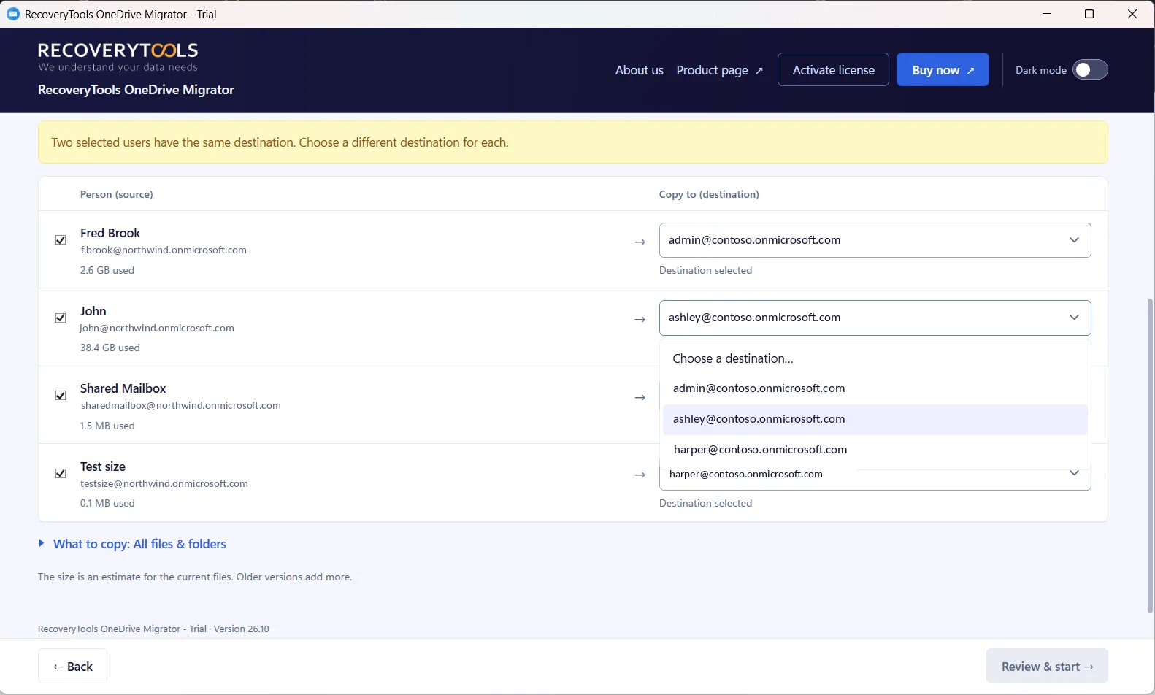Viewport: 1155px width, 695px height.
Task: Open Fred Brook's destination dropdown
Action: coord(875,240)
